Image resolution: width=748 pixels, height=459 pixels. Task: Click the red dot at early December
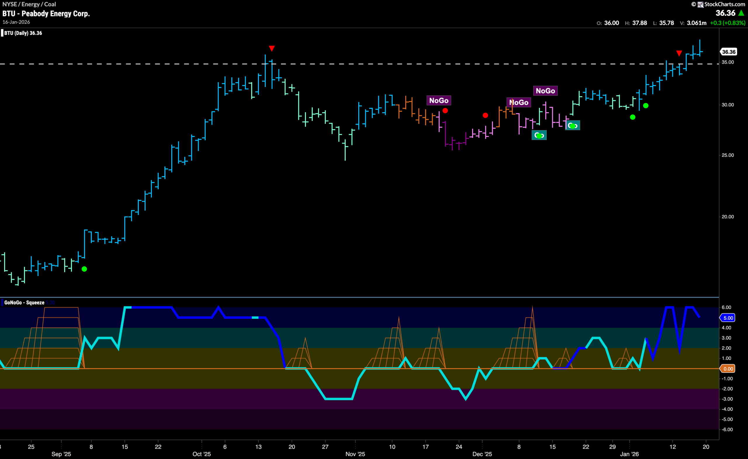485,115
